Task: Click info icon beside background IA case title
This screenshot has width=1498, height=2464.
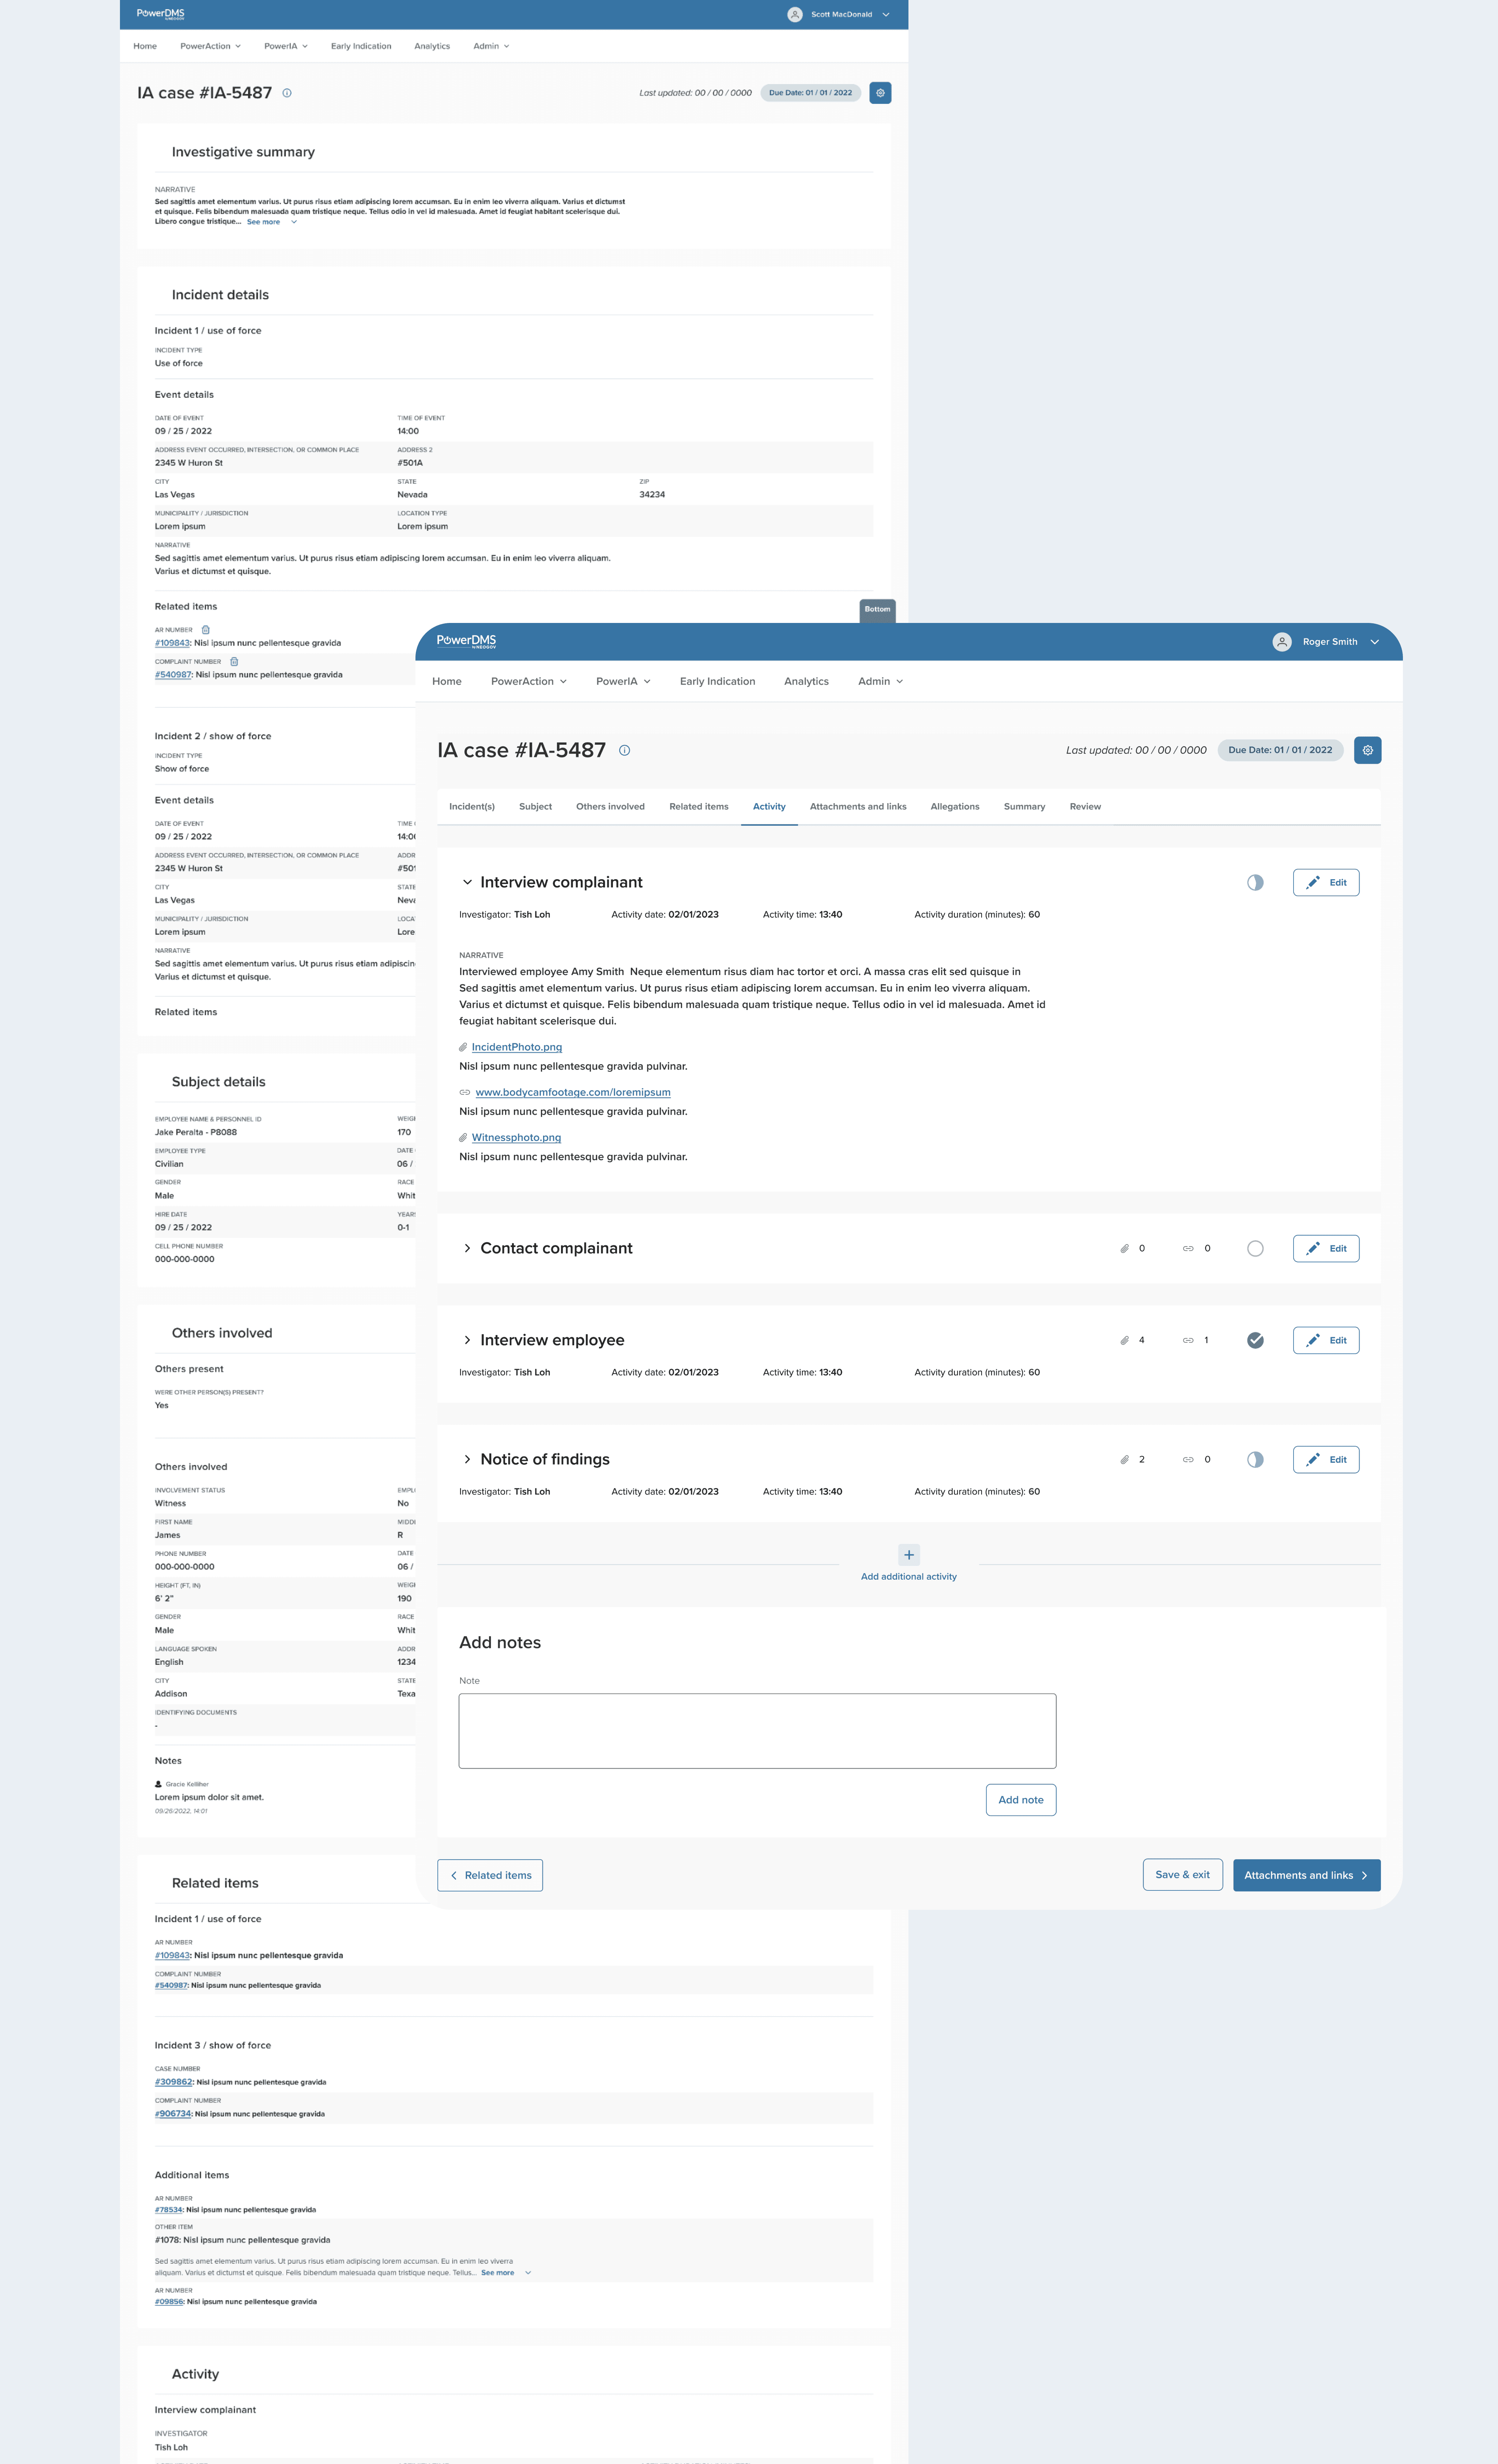Action: point(287,93)
